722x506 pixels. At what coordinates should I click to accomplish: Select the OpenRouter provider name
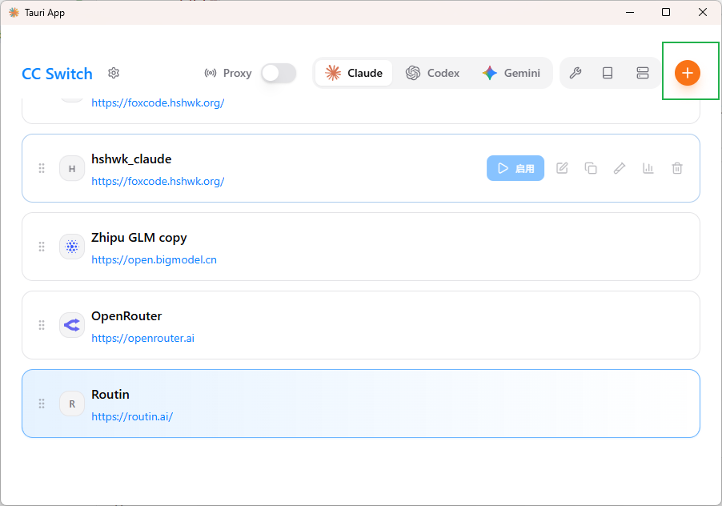[126, 315]
